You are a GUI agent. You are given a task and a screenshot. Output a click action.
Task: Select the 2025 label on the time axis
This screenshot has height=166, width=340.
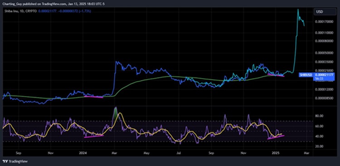point(276,153)
